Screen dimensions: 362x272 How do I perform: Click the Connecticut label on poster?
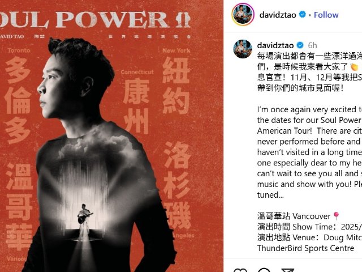[x=137, y=72]
